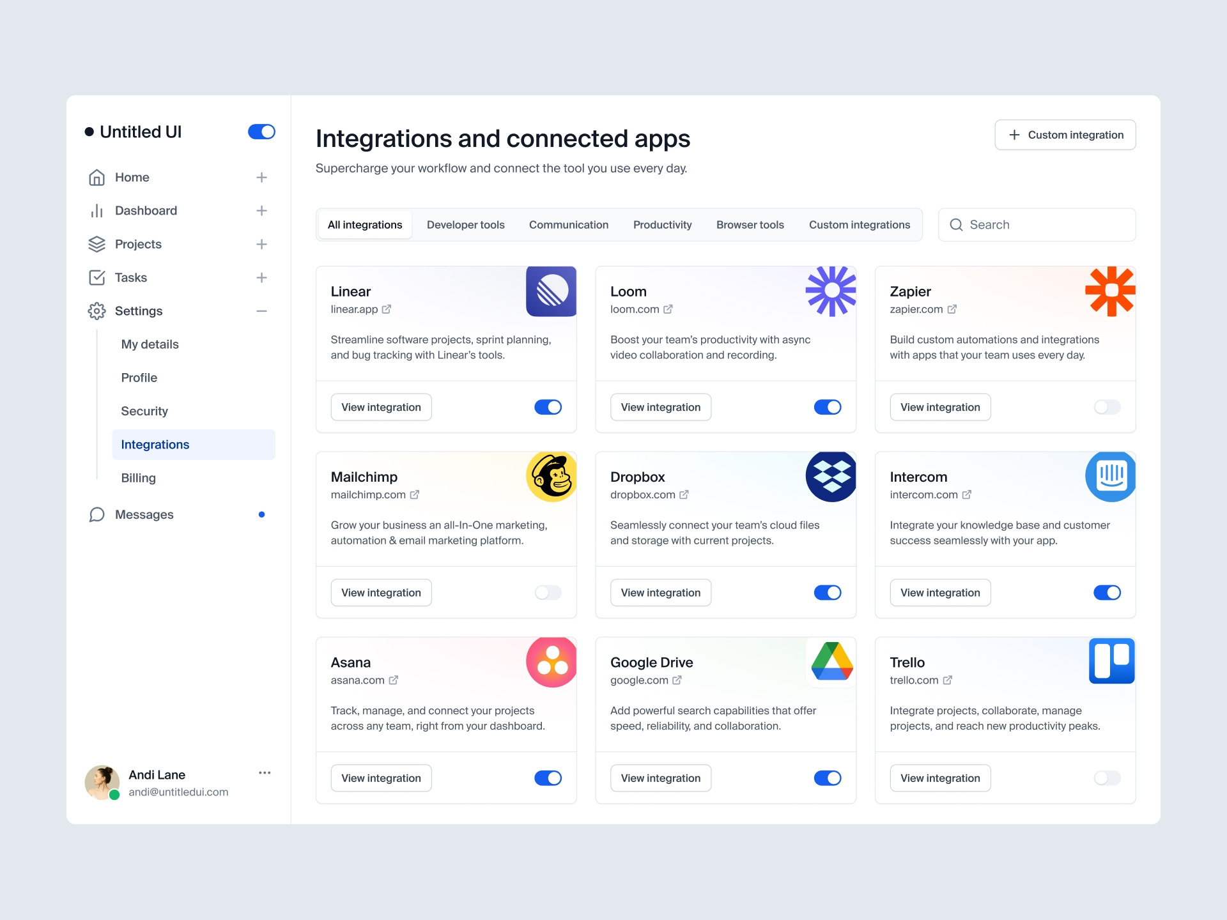Collapse the Settings section with minus icon
1227x920 pixels.
(261, 311)
